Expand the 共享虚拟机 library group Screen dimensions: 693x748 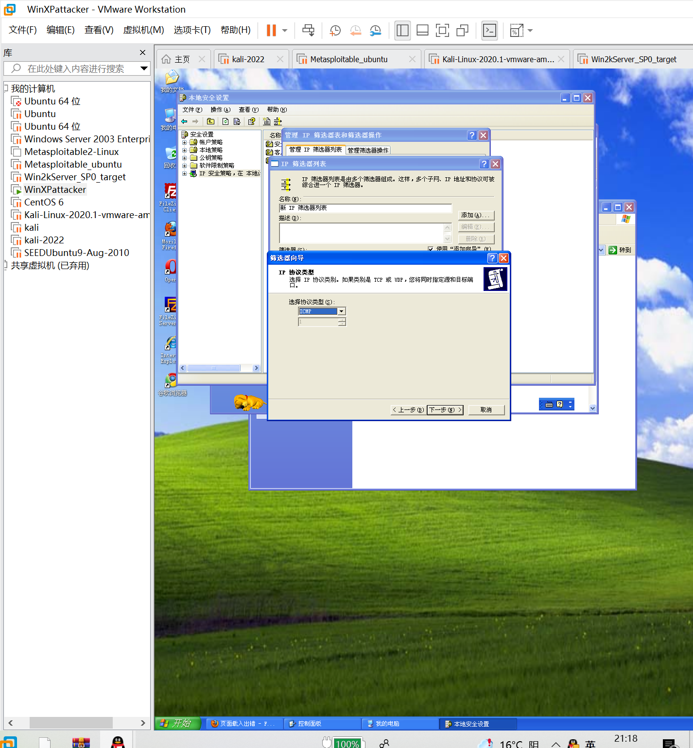pos(6,265)
